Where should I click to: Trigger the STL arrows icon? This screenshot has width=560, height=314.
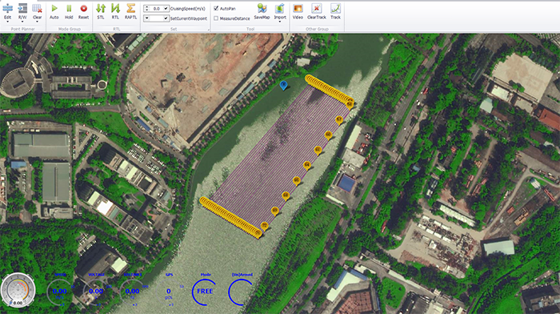click(x=101, y=8)
